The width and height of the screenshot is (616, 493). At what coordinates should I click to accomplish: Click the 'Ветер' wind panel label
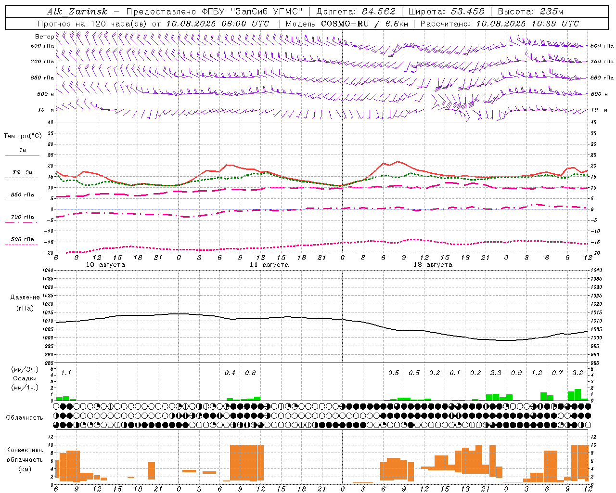coord(44,37)
